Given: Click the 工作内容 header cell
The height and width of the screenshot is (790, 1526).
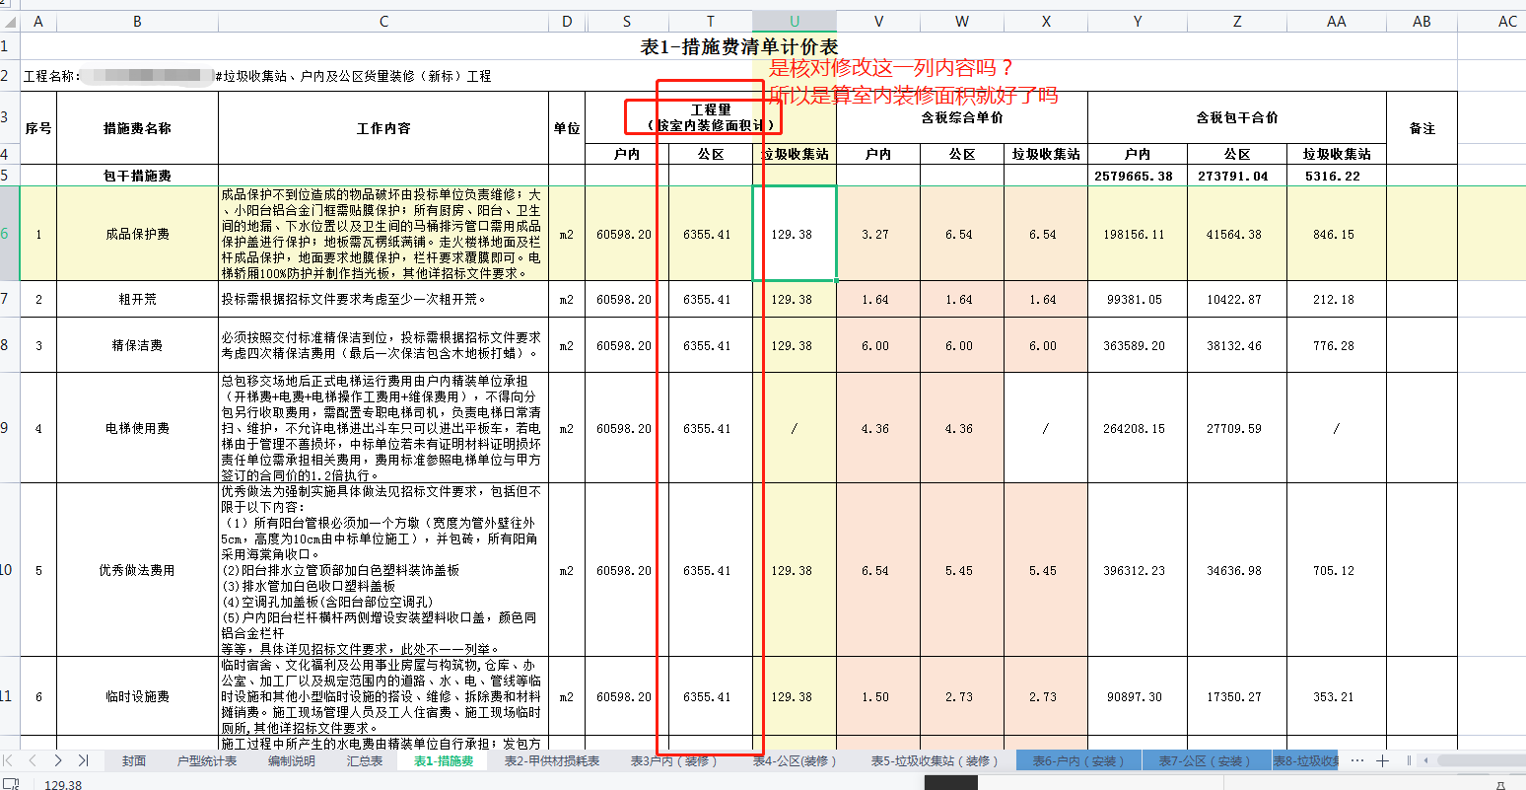Looking at the screenshot, I should click(x=383, y=128).
